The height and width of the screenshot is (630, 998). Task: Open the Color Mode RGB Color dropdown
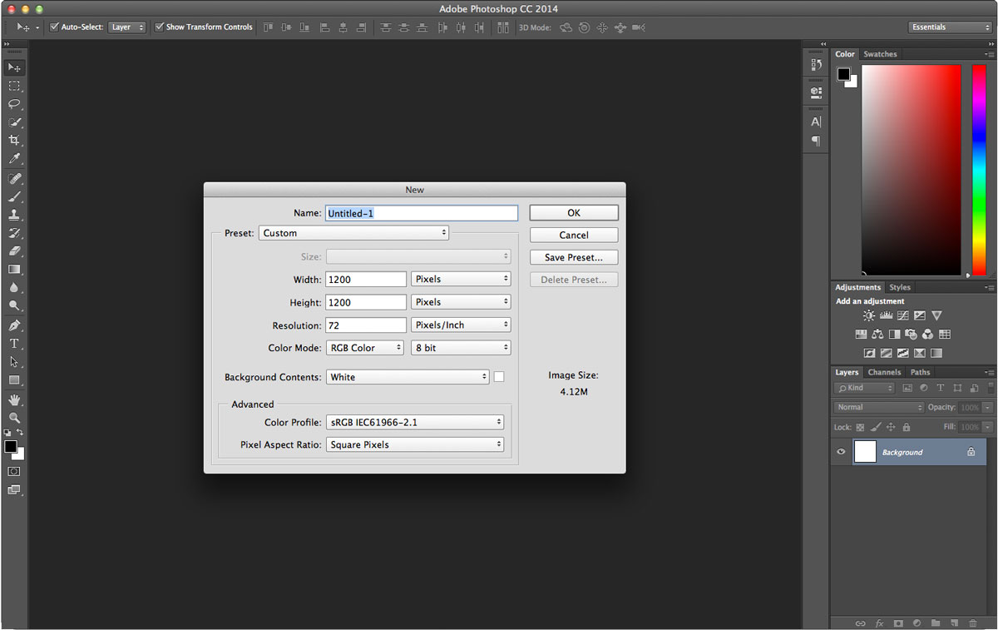(365, 348)
